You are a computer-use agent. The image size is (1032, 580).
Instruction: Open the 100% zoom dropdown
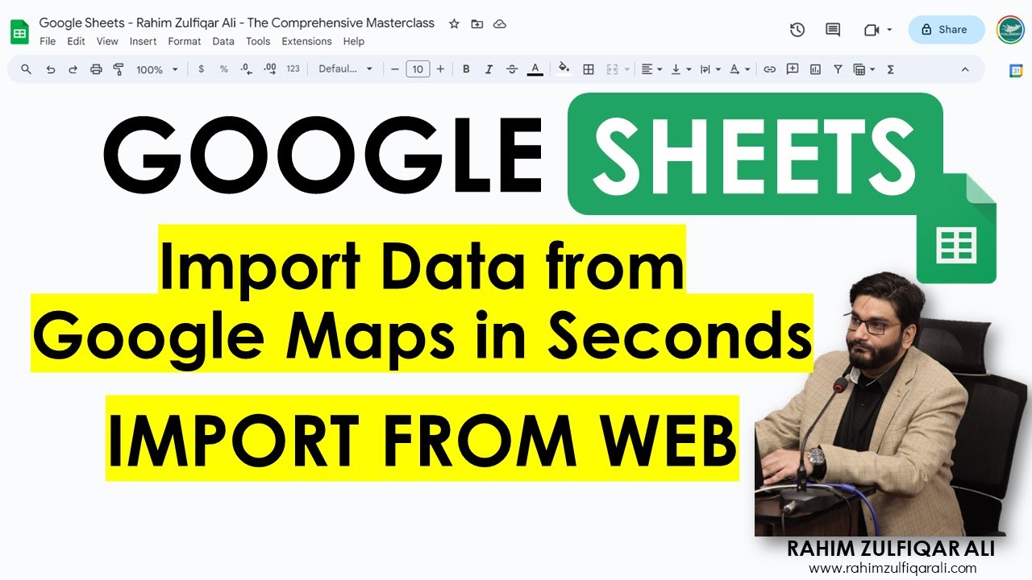click(156, 69)
